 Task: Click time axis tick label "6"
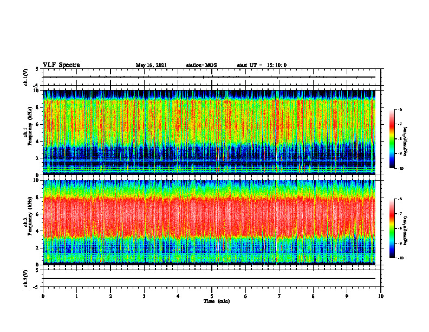click(246, 296)
